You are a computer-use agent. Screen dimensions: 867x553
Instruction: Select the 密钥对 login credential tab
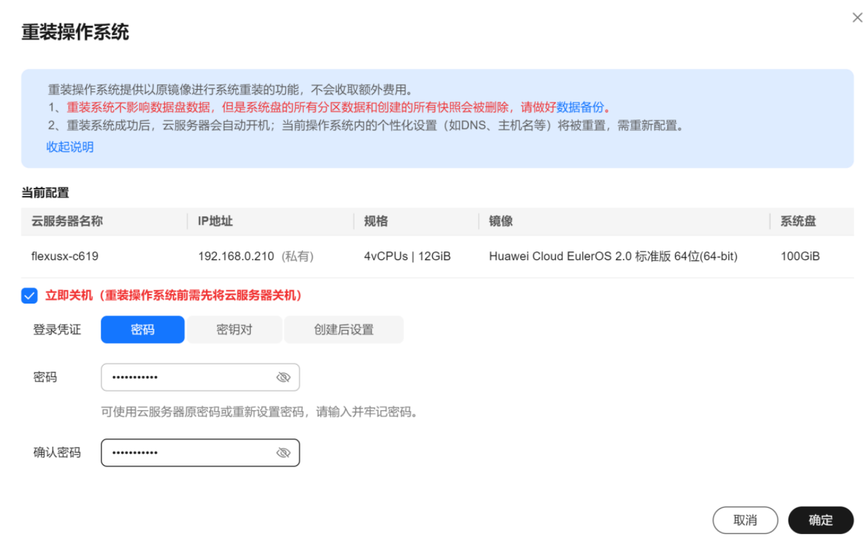(x=234, y=329)
